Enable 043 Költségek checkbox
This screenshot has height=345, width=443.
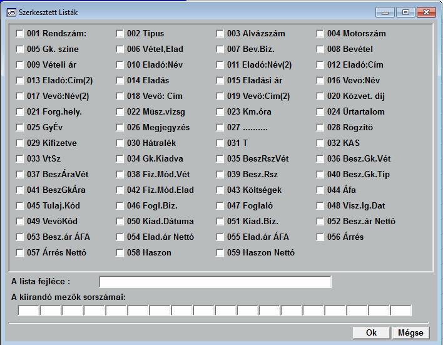click(220, 190)
